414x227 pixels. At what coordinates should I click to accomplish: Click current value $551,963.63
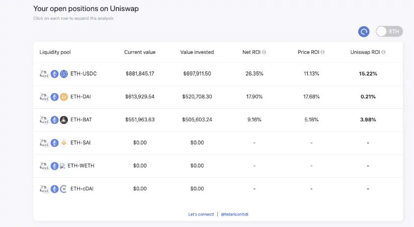click(140, 120)
